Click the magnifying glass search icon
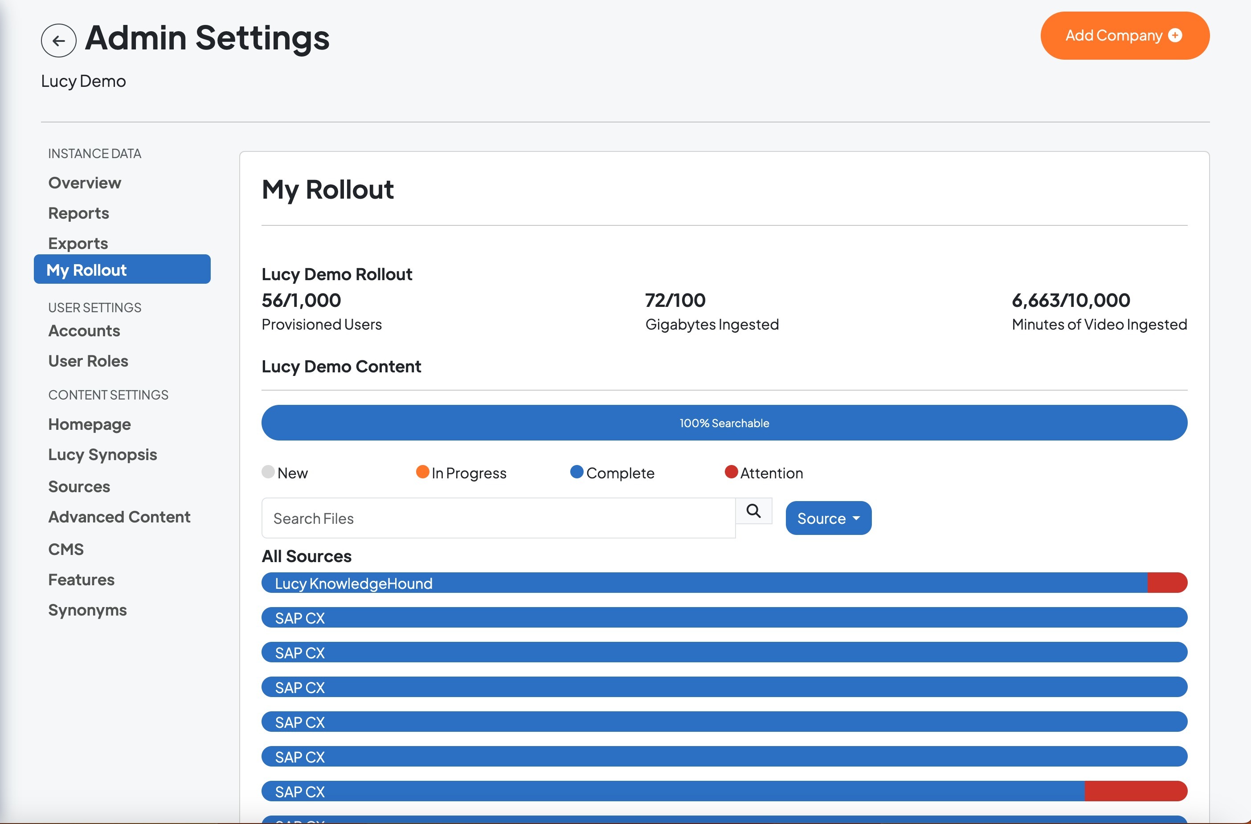1251x824 pixels. point(753,511)
